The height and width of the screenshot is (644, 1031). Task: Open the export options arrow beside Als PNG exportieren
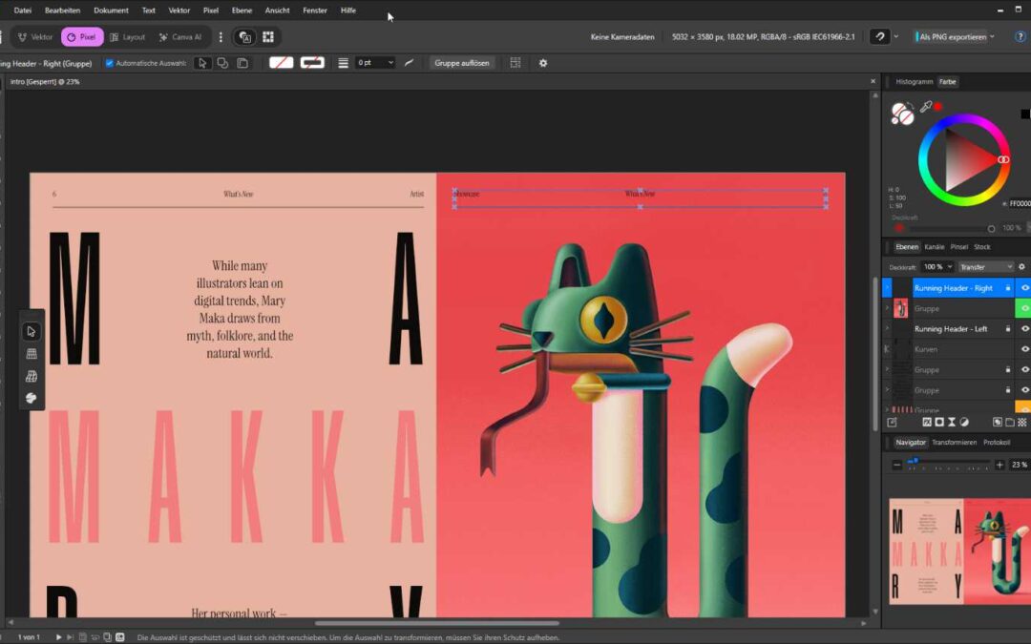click(x=992, y=37)
